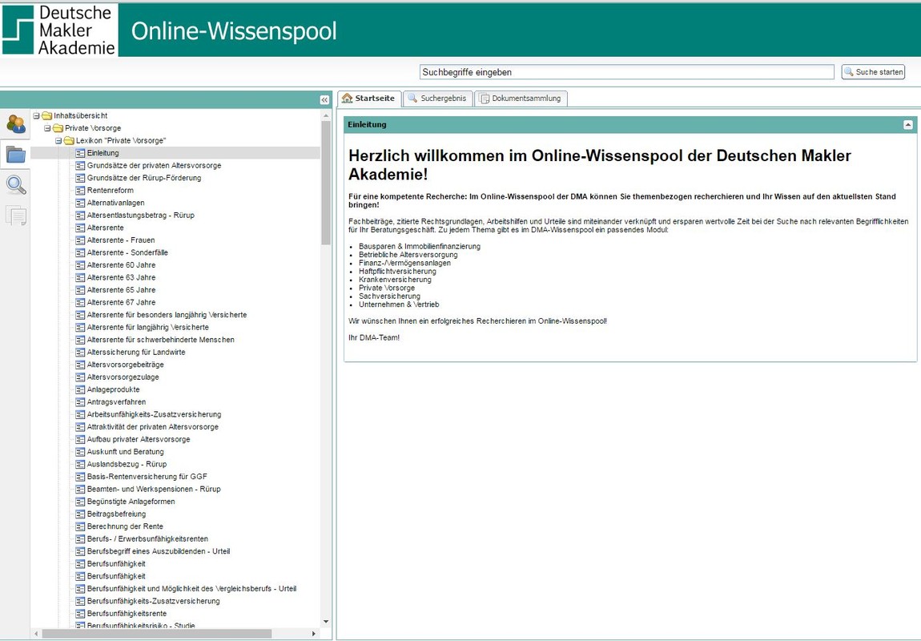The width and height of the screenshot is (921, 641).
Task: Open the Dokumentsammlung tab
Action: click(x=521, y=99)
